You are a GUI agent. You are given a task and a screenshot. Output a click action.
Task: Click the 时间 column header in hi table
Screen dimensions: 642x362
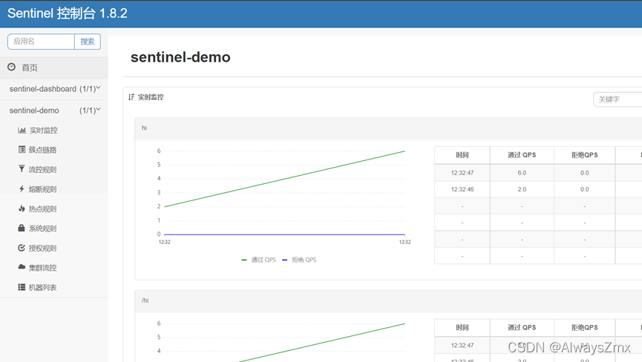click(x=462, y=155)
